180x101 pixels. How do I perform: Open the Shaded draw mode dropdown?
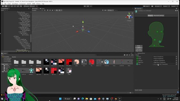pos(37,10)
